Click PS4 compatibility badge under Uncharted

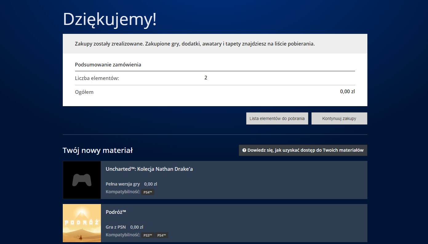tap(148, 192)
